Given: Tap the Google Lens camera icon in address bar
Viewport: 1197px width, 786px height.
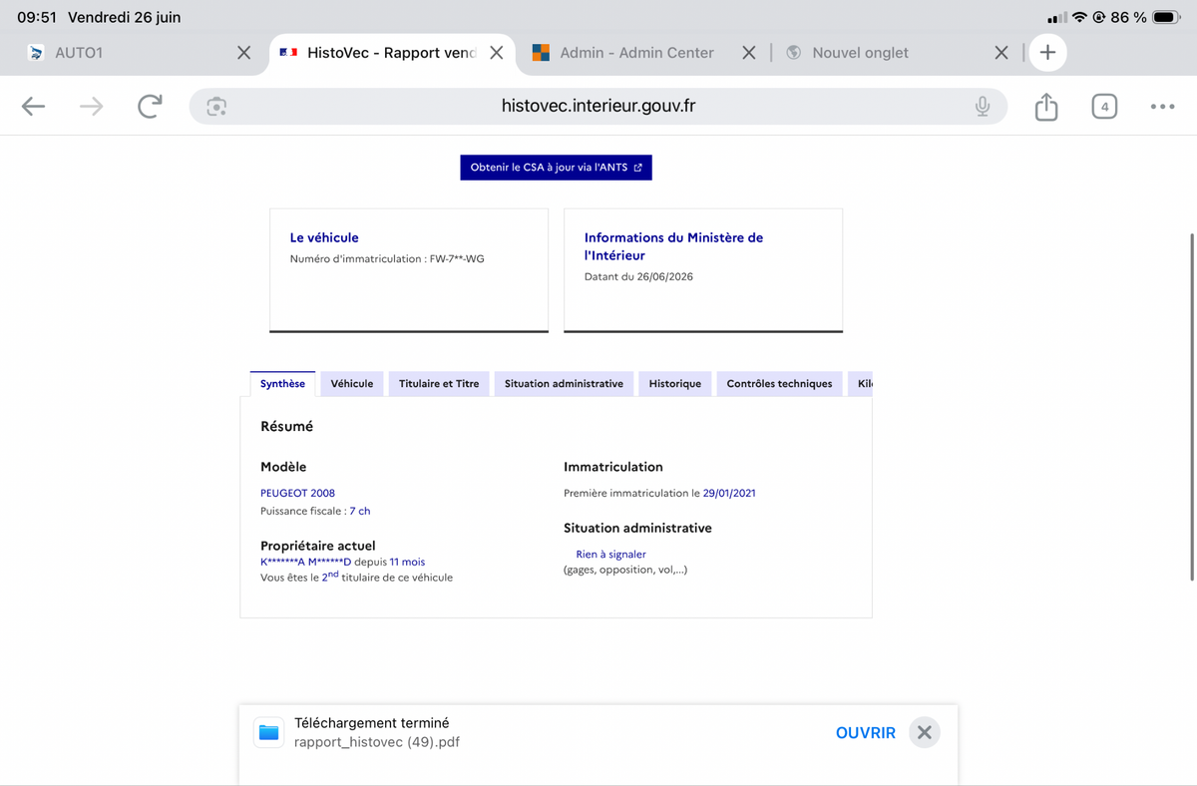Looking at the screenshot, I should pos(216,107).
